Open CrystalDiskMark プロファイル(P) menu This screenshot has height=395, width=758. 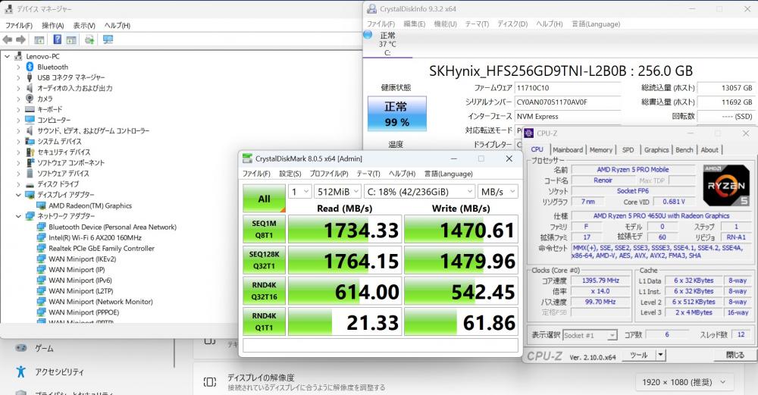click(x=329, y=174)
